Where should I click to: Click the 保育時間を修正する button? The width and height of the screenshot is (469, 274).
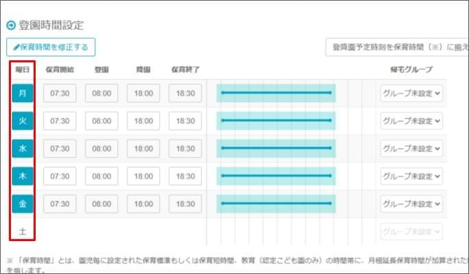coord(51,47)
